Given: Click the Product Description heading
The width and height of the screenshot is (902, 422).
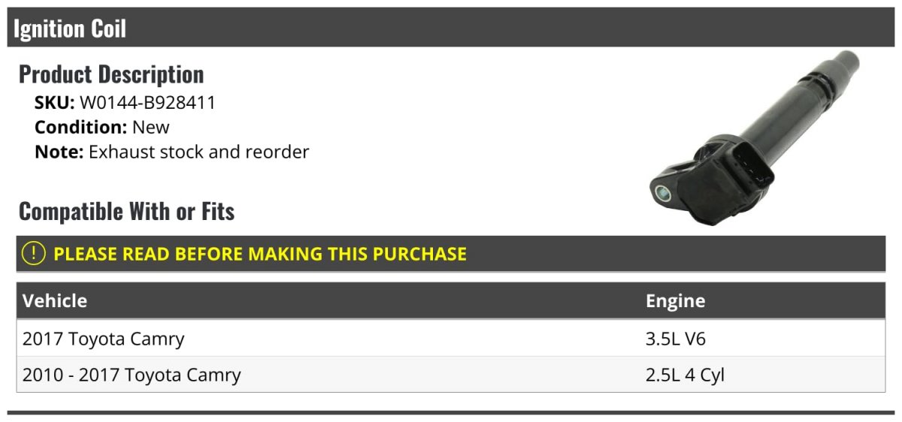Looking at the screenshot, I should [111, 74].
